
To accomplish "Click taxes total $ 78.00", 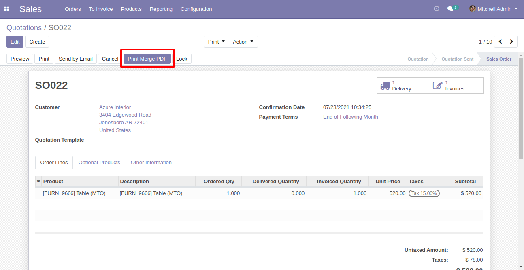I will pos(474,260).
